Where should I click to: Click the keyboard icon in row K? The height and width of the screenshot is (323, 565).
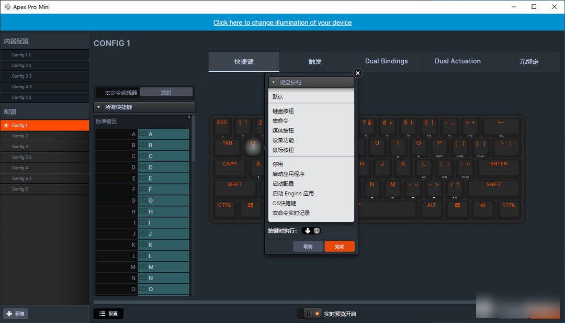pos(143,245)
